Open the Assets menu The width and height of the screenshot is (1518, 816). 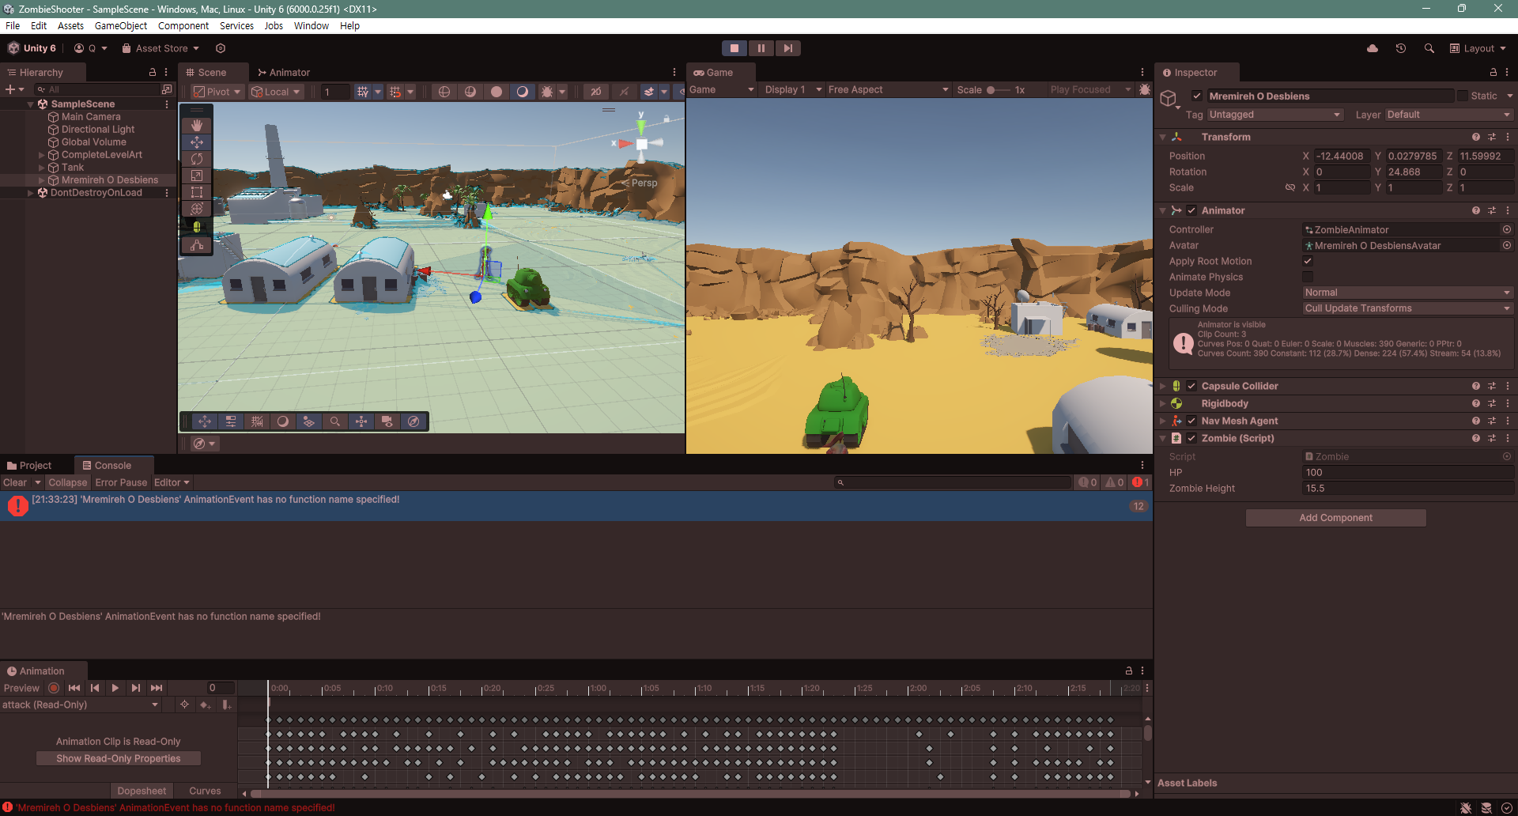click(x=70, y=26)
